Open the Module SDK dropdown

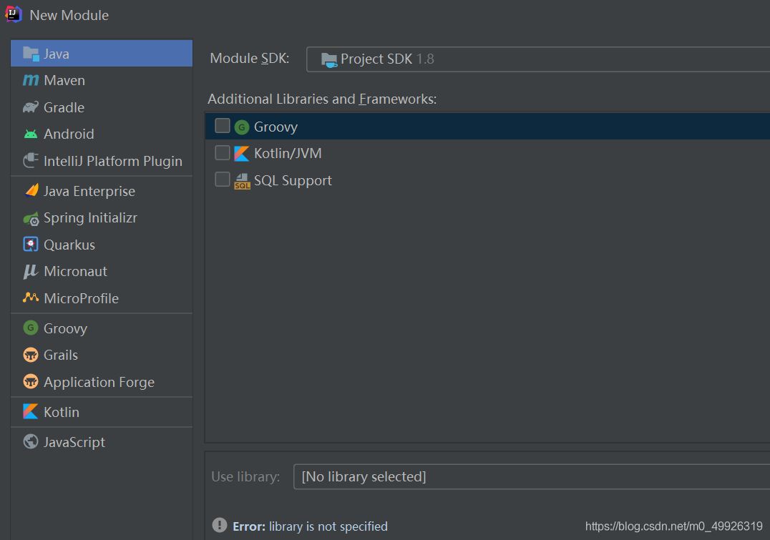[537, 59]
